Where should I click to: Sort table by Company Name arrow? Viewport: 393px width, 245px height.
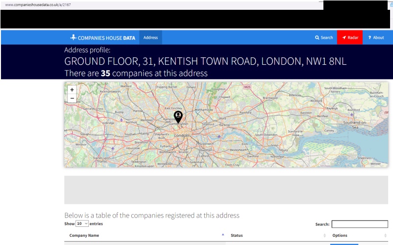[x=223, y=235]
